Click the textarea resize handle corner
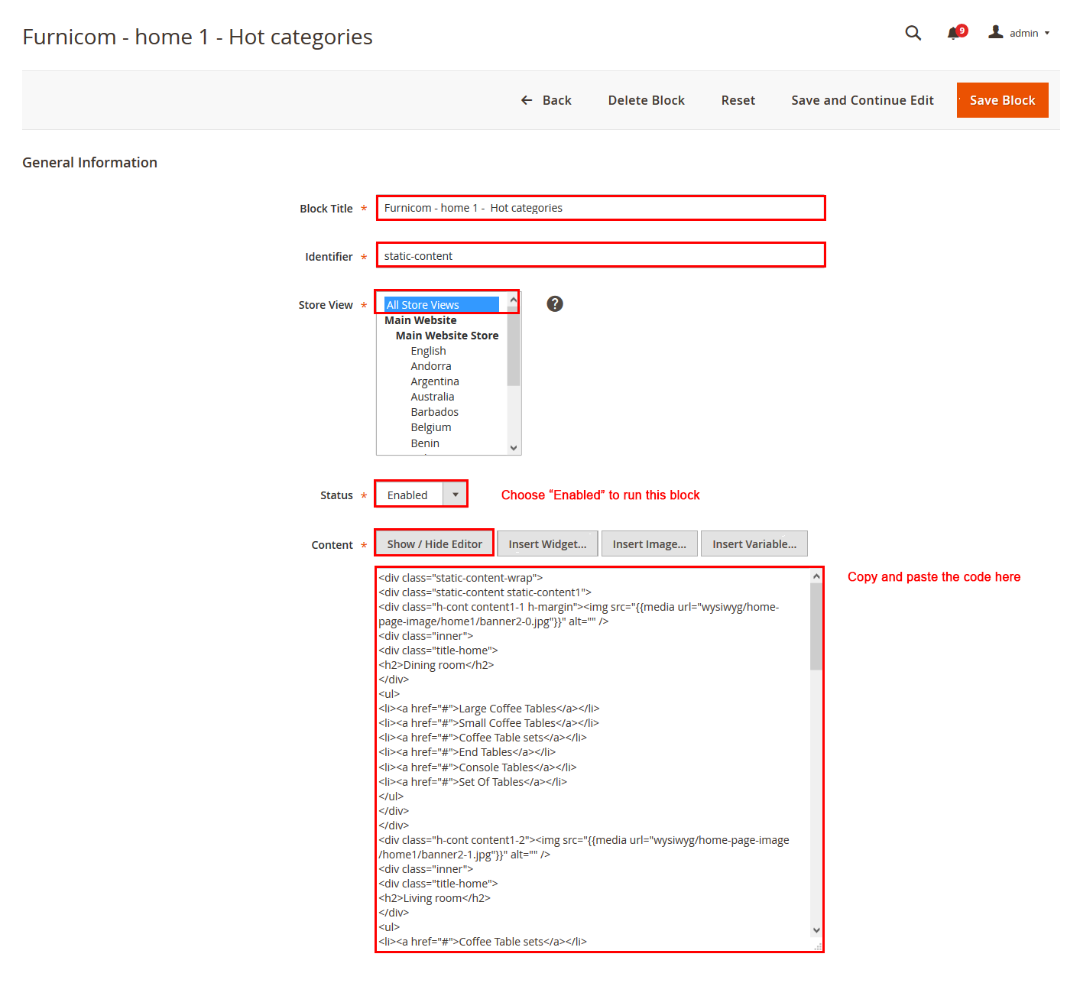1067x996 pixels. (817, 946)
